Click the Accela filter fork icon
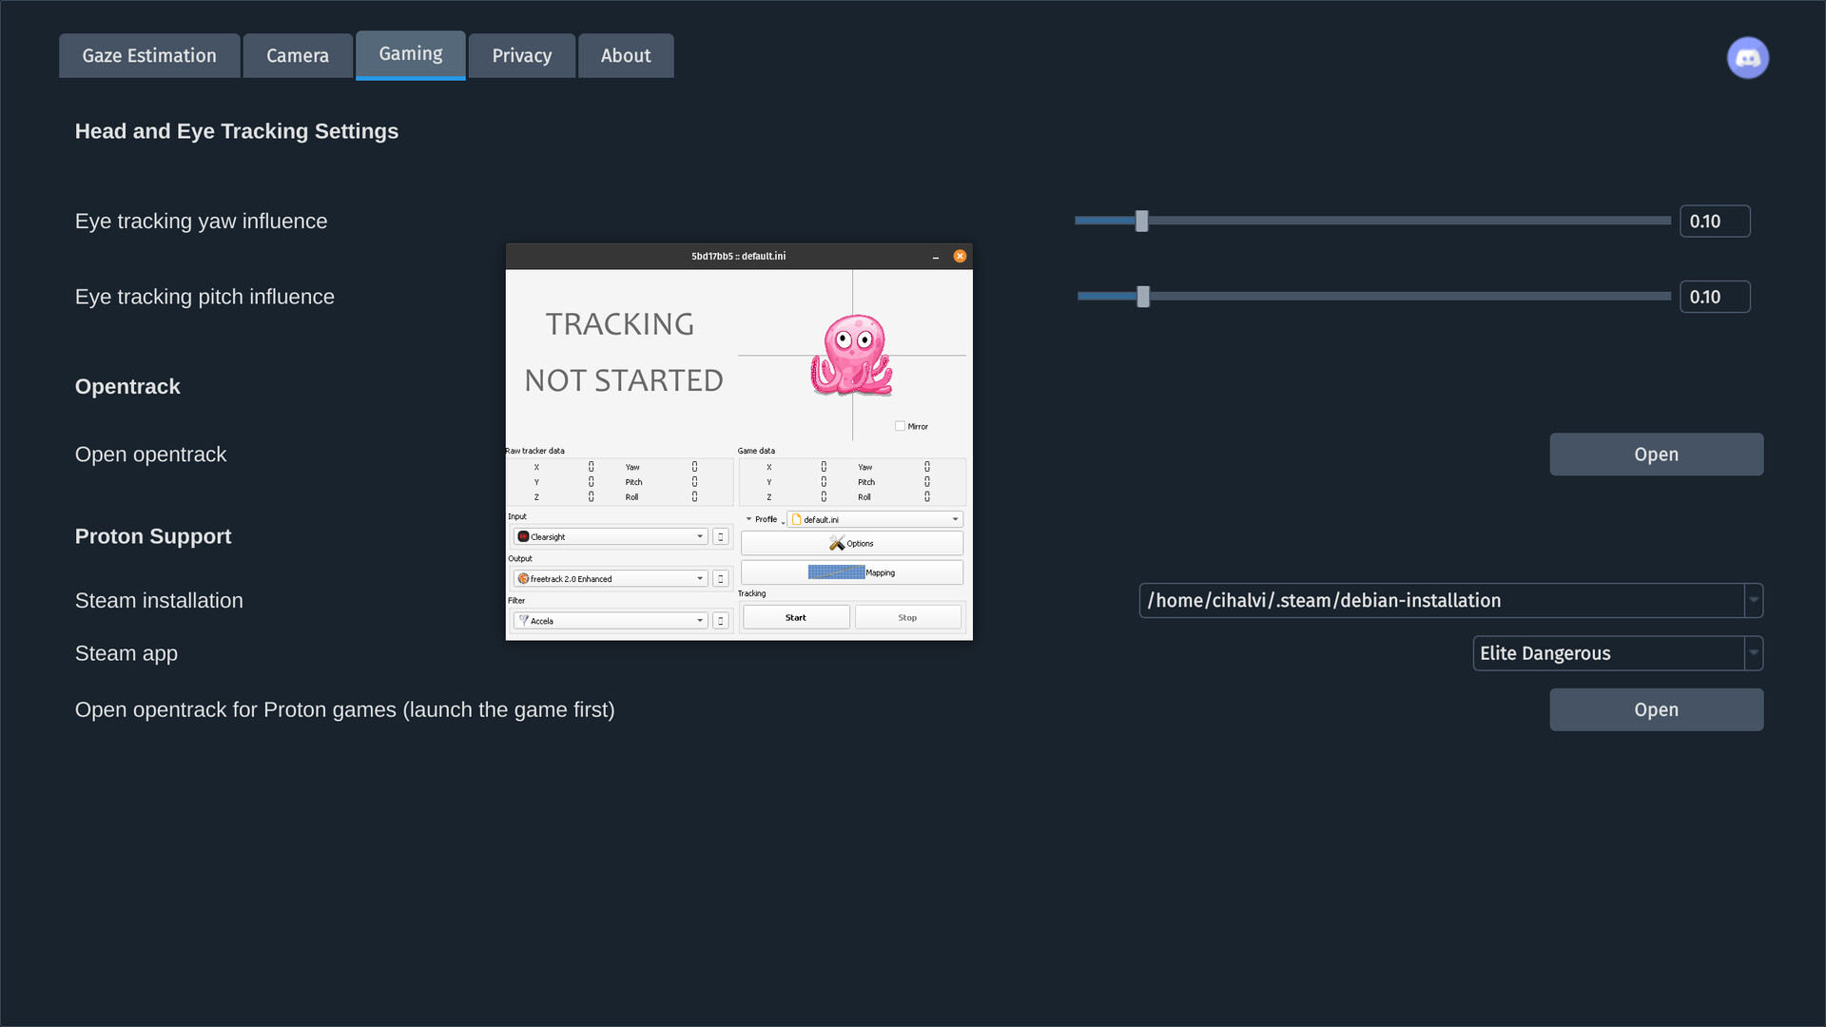This screenshot has height=1027, width=1826. [522, 620]
